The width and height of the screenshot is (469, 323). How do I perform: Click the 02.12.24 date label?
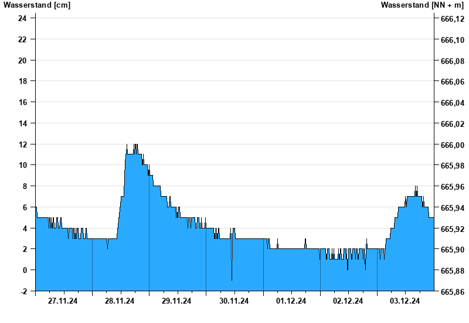click(348, 301)
